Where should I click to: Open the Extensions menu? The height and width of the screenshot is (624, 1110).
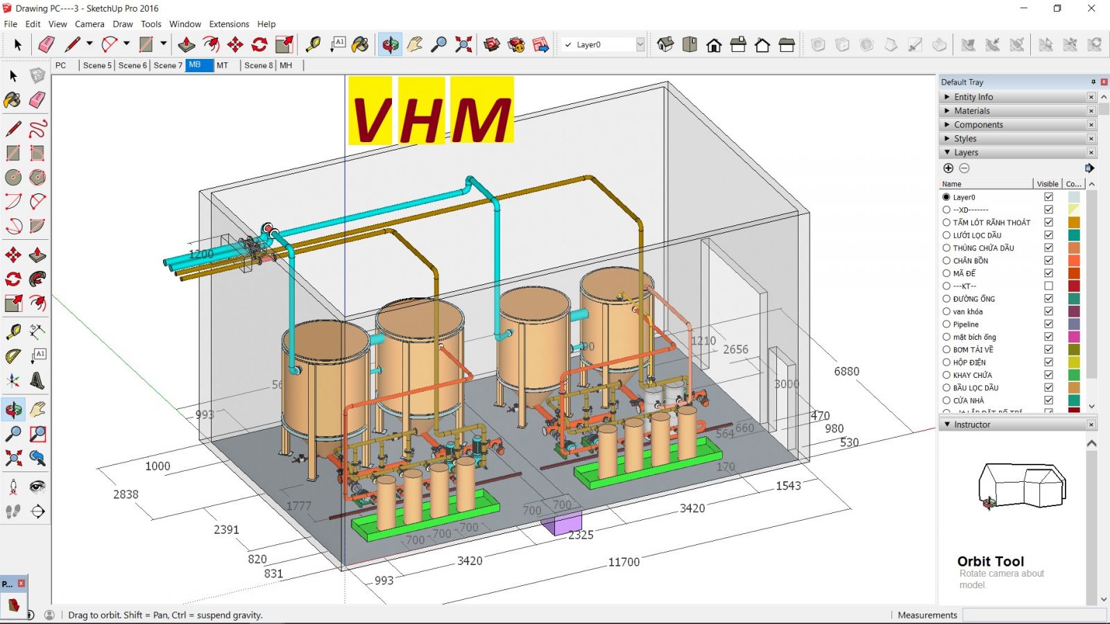pyautogui.click(x=229, y=24)
